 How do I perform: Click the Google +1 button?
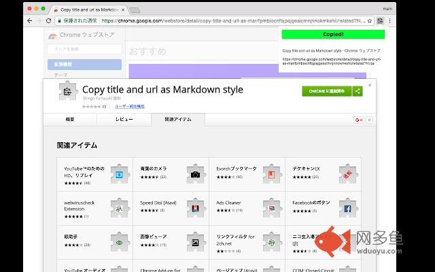click(359, 120)
